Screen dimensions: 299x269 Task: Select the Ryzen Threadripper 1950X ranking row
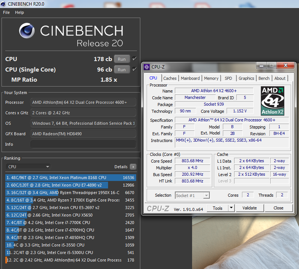[x=71, y=193]
